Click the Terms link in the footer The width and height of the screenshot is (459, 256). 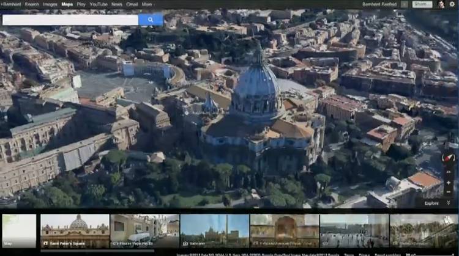tap(349, 255)
